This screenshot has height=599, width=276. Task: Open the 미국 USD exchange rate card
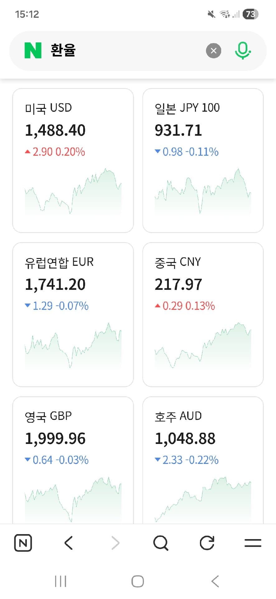click(73, 130)
